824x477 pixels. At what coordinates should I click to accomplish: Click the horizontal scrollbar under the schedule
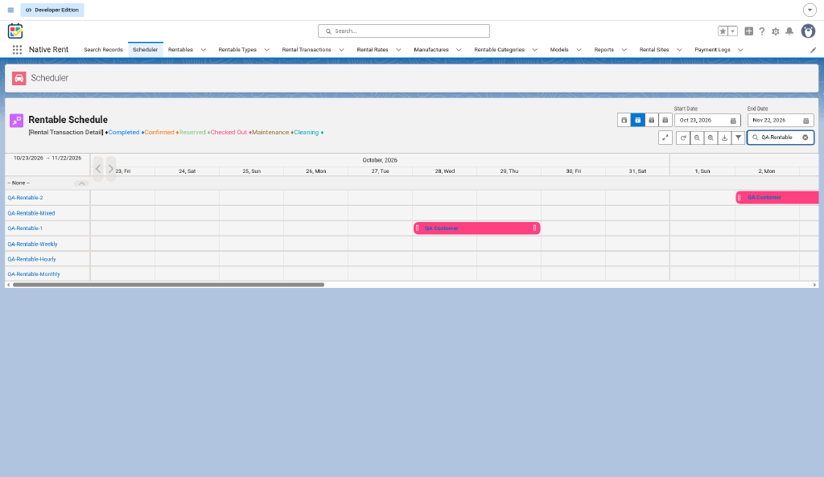tap(168, 285)
